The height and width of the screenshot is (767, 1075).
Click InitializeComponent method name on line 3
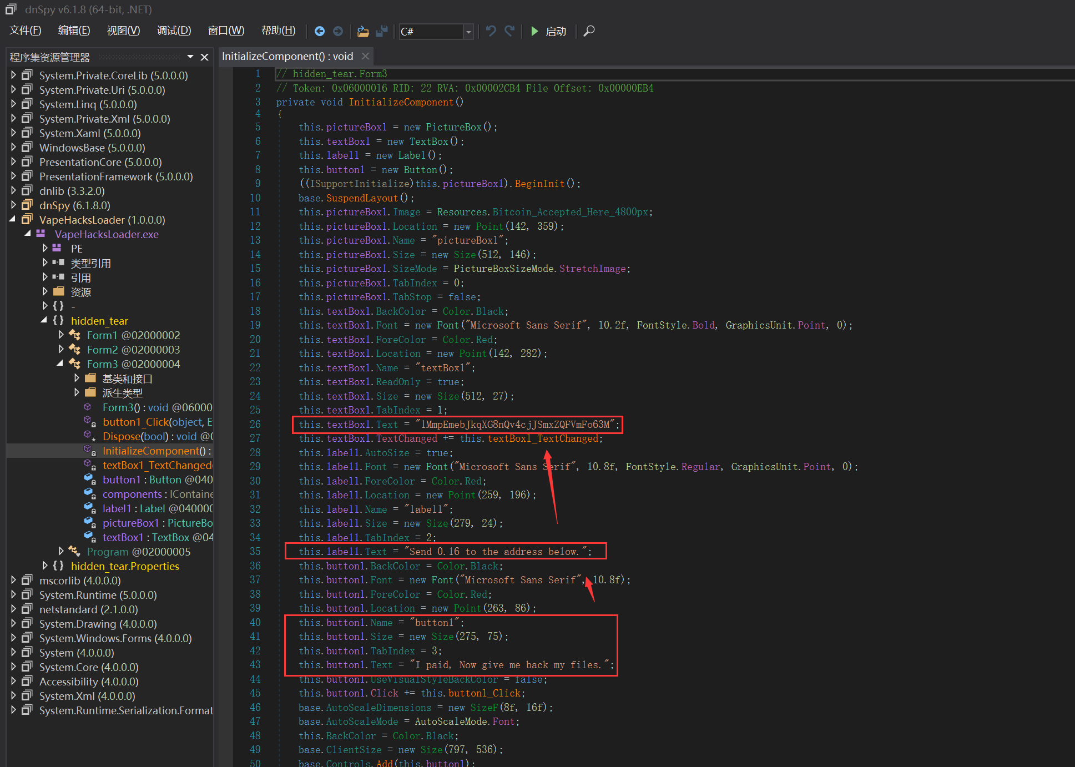[401, 102]
